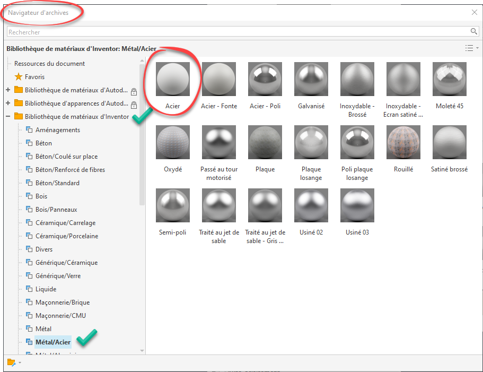Open the Bois category
The width and height of the screenshot is (483, 372).
point(41,196)
